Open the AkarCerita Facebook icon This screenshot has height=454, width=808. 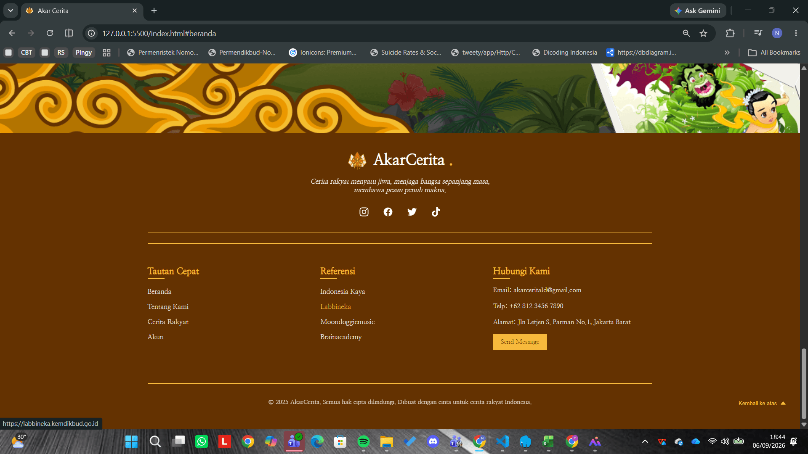click(388, 212)
